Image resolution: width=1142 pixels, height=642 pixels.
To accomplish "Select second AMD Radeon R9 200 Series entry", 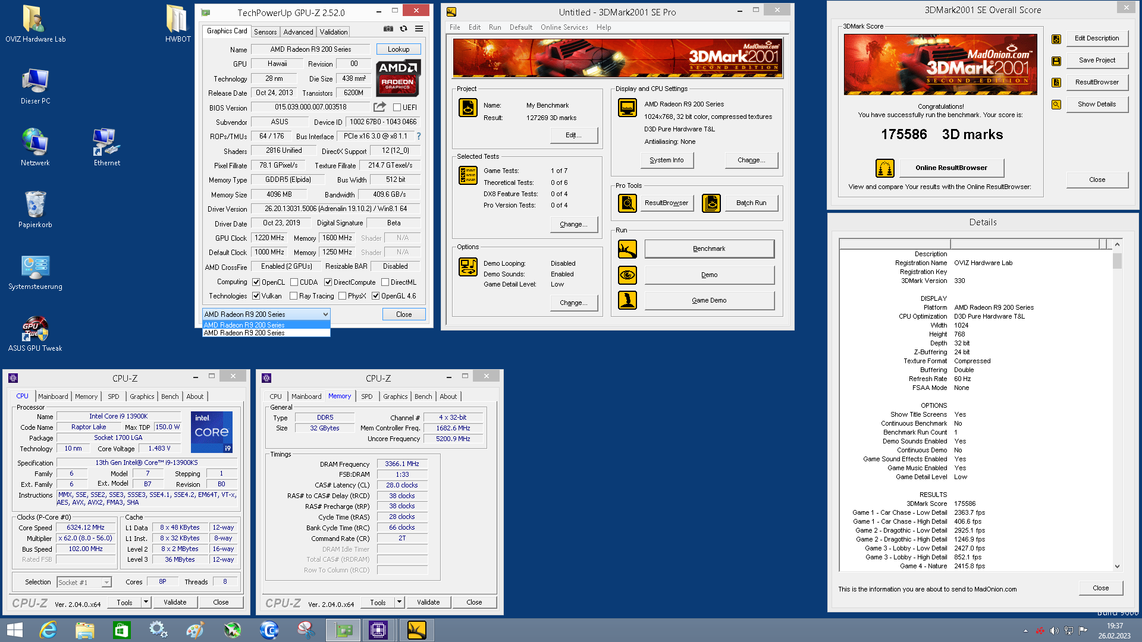I will (x=266, y=333).
